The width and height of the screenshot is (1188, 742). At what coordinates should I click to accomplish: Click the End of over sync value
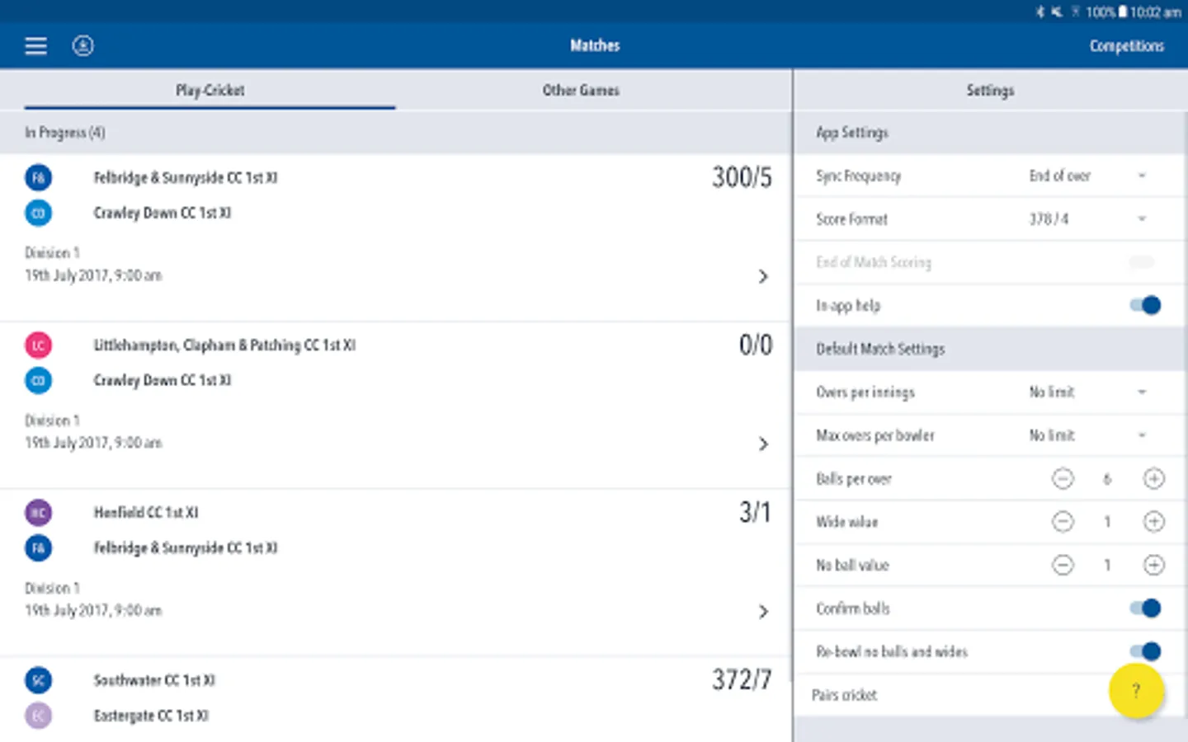[x=1060, y=176]
